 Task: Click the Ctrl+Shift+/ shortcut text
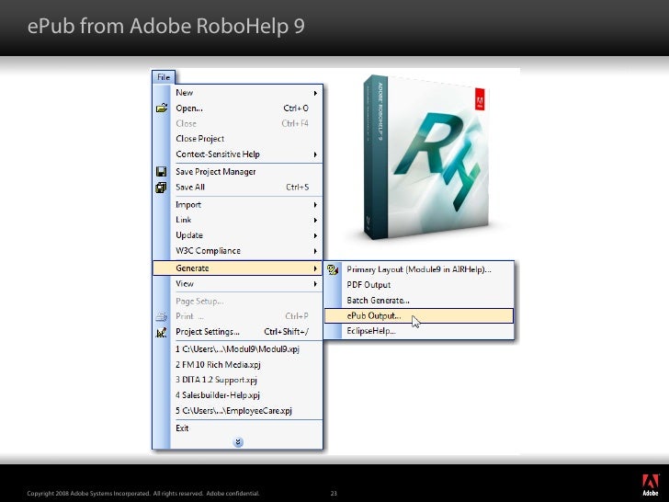287,332
